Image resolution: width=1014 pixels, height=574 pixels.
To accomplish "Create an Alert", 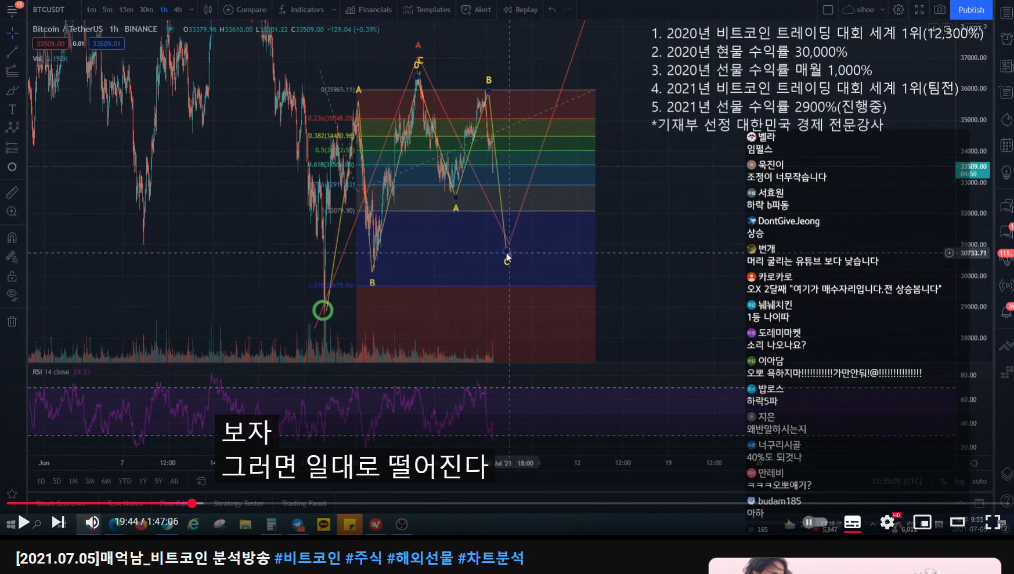I will click(x=476, y=9).
